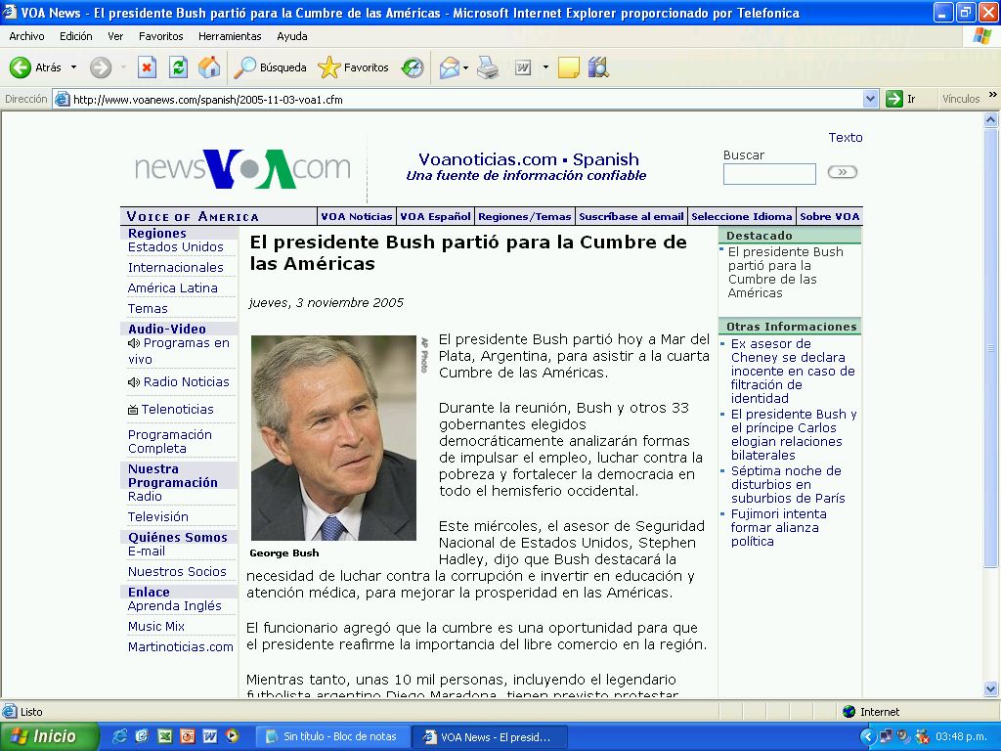1001x751 pixels.
Task: Open the Favoritos menu in menu bar
Action: point(160,36)
